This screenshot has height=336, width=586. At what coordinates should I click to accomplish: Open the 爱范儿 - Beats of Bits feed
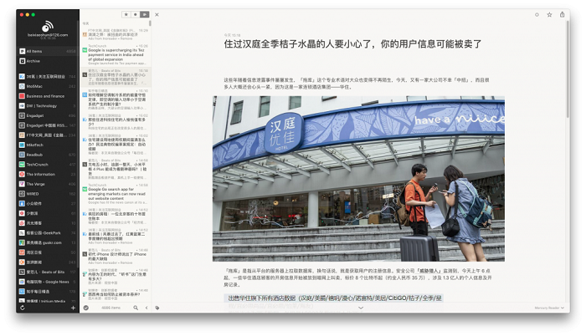click(x=48, y=272)
